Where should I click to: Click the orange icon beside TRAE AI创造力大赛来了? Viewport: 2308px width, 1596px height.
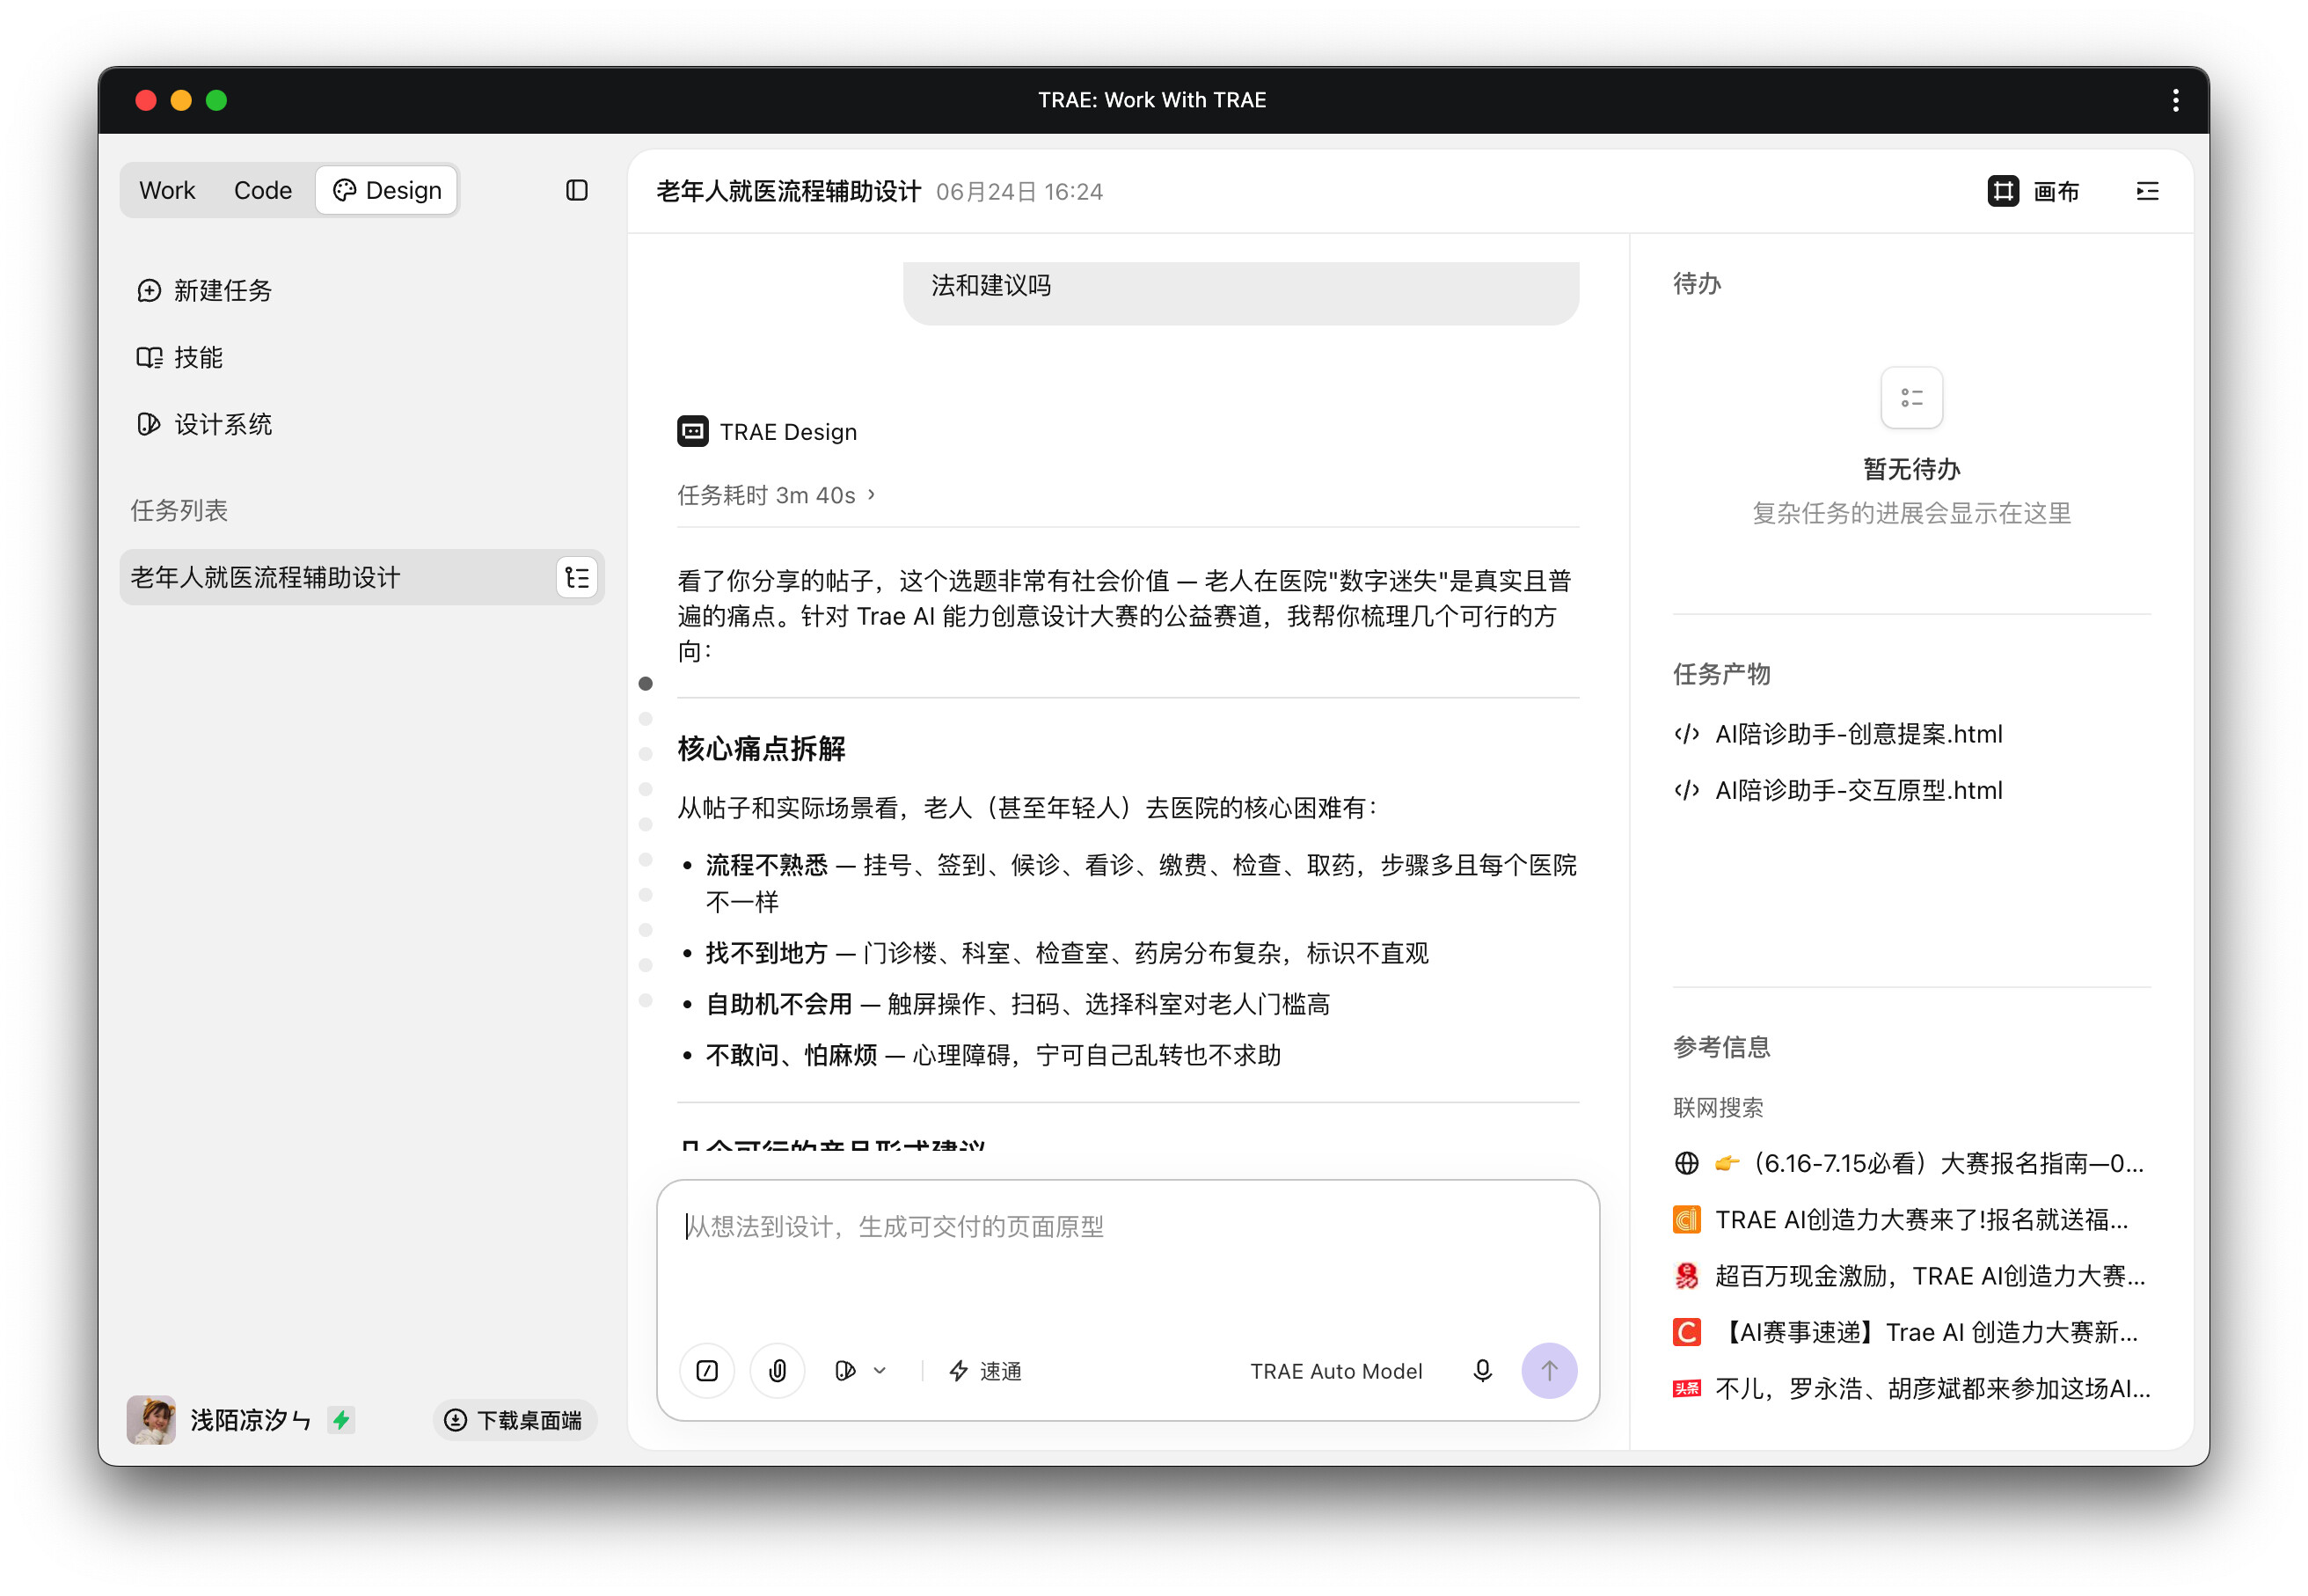pyautogui.click(x=1686, y=1219)
